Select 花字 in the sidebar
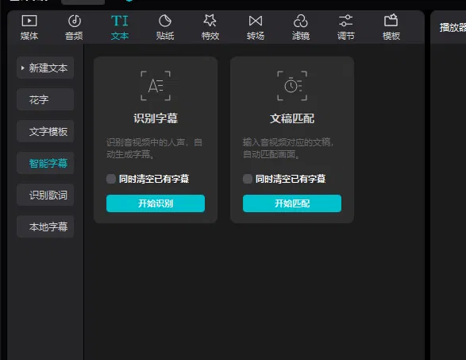Image resolution: width=466 pixels, height=360 pixels. (45, 99)
